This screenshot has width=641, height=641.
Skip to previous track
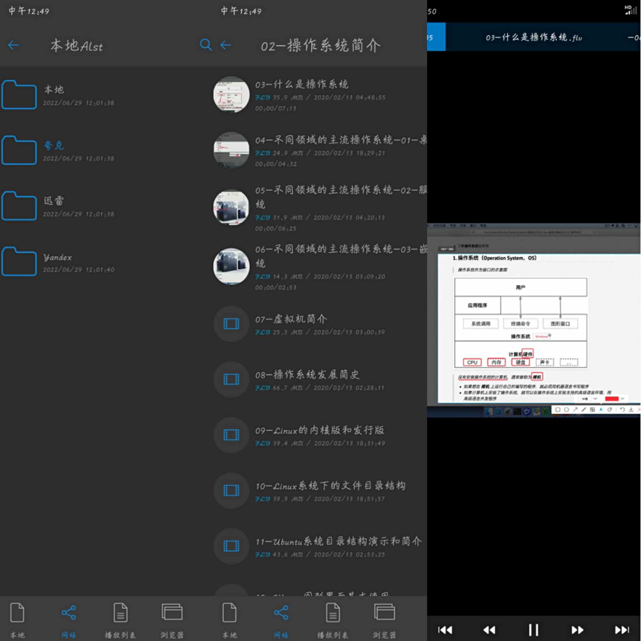[445, 630]
